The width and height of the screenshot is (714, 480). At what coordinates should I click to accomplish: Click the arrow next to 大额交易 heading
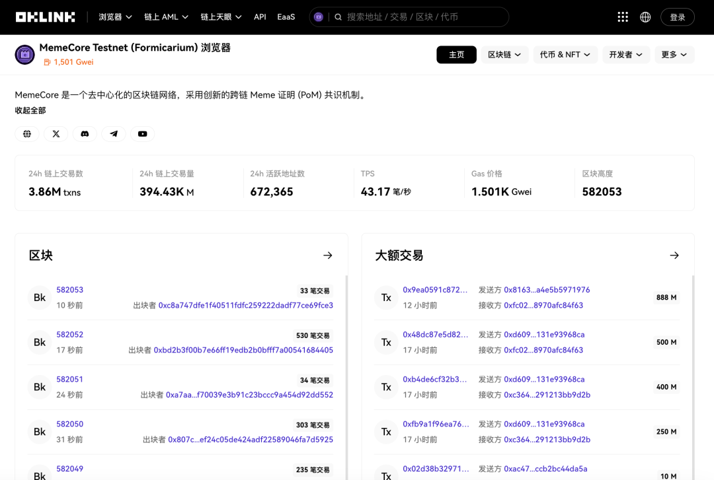coord(674,256)
